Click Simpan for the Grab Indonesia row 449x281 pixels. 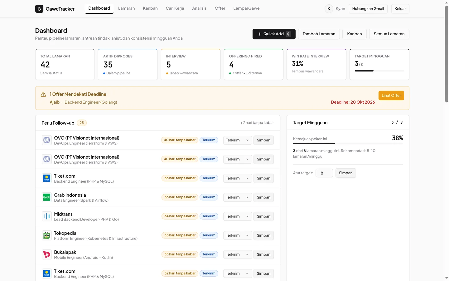263,197
